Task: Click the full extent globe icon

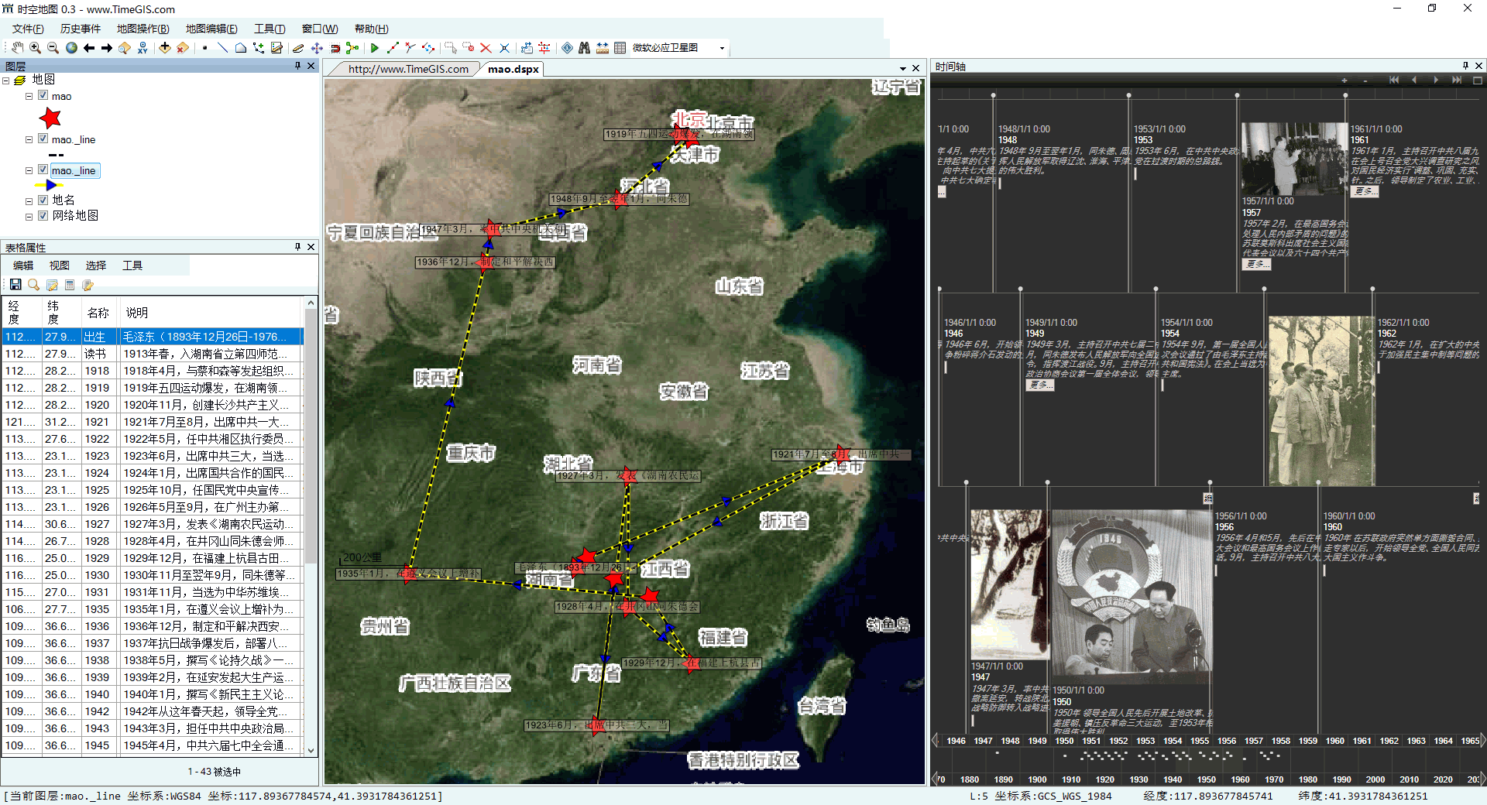Action: [71, 48]
